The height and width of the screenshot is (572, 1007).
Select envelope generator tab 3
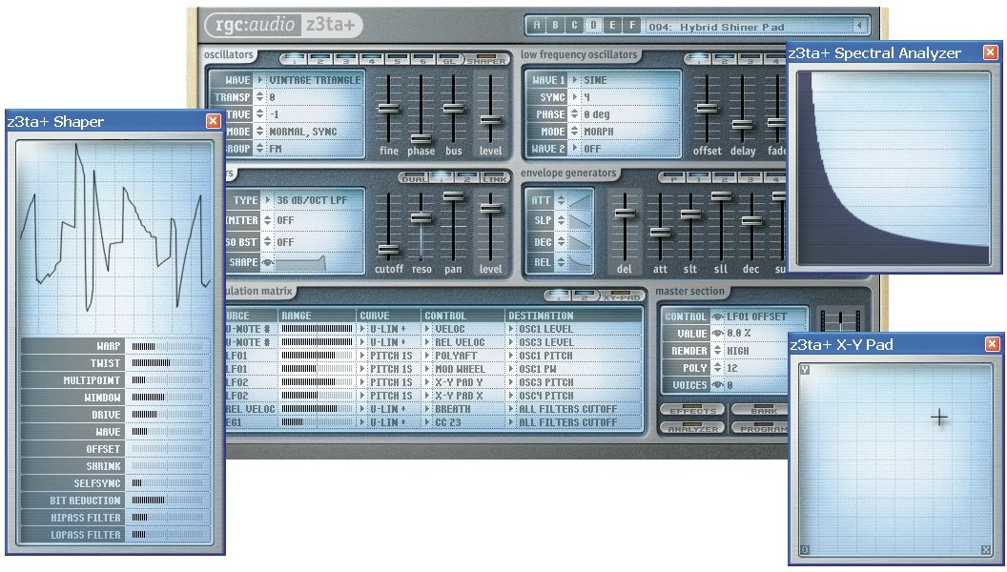click(x=750, y=178)
